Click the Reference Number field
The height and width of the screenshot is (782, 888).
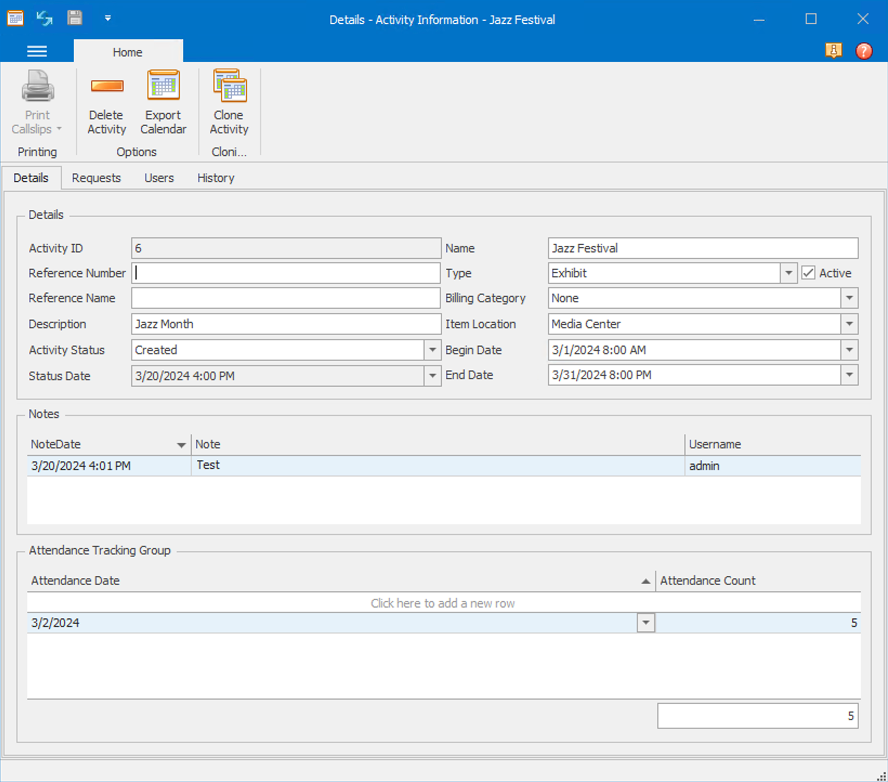[x=286, y=273]
